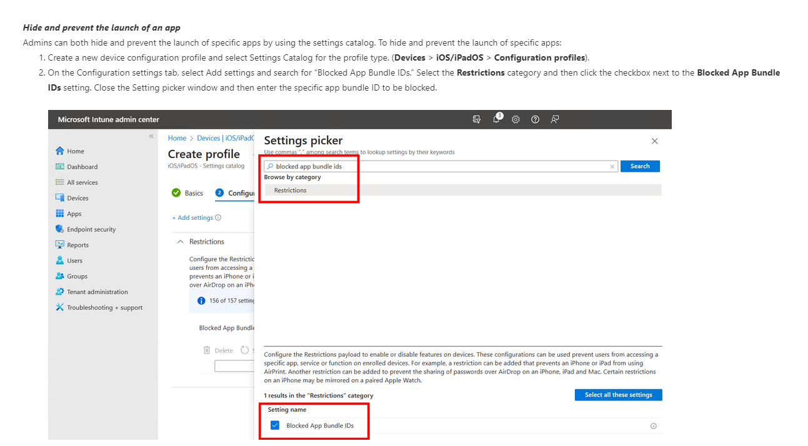Show info for Blocked App Bundle IDs row
The height and width of the screenshot is (446, 808).
(x=654, y=426)
